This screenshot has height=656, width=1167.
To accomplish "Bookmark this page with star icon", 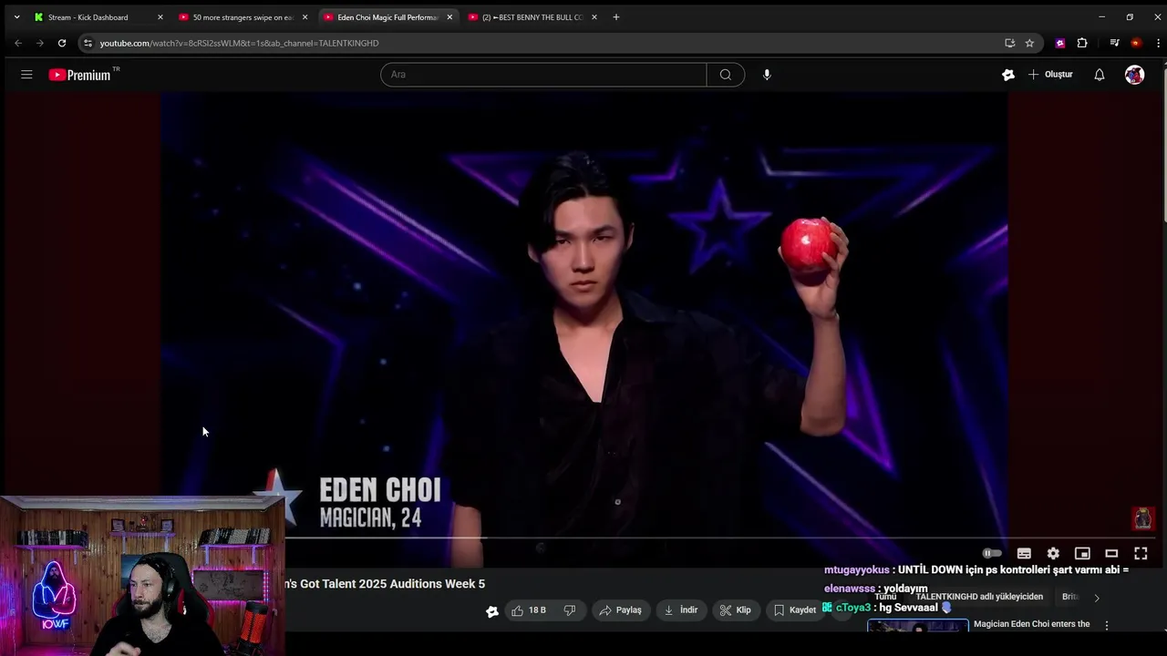I will tap(1029, 43).
